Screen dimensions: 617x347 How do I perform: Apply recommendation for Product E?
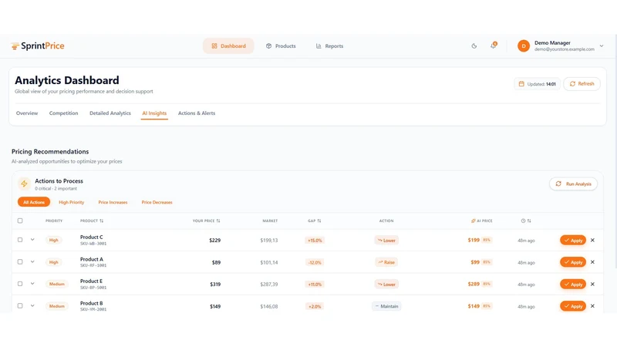[x=573, y=284]
